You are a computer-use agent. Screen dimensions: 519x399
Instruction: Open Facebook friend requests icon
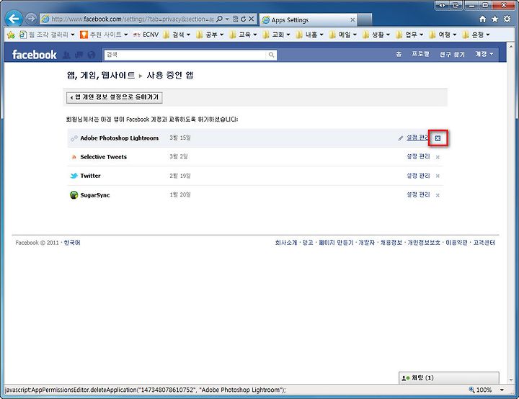pyautogui.click(x=66, y=55)
